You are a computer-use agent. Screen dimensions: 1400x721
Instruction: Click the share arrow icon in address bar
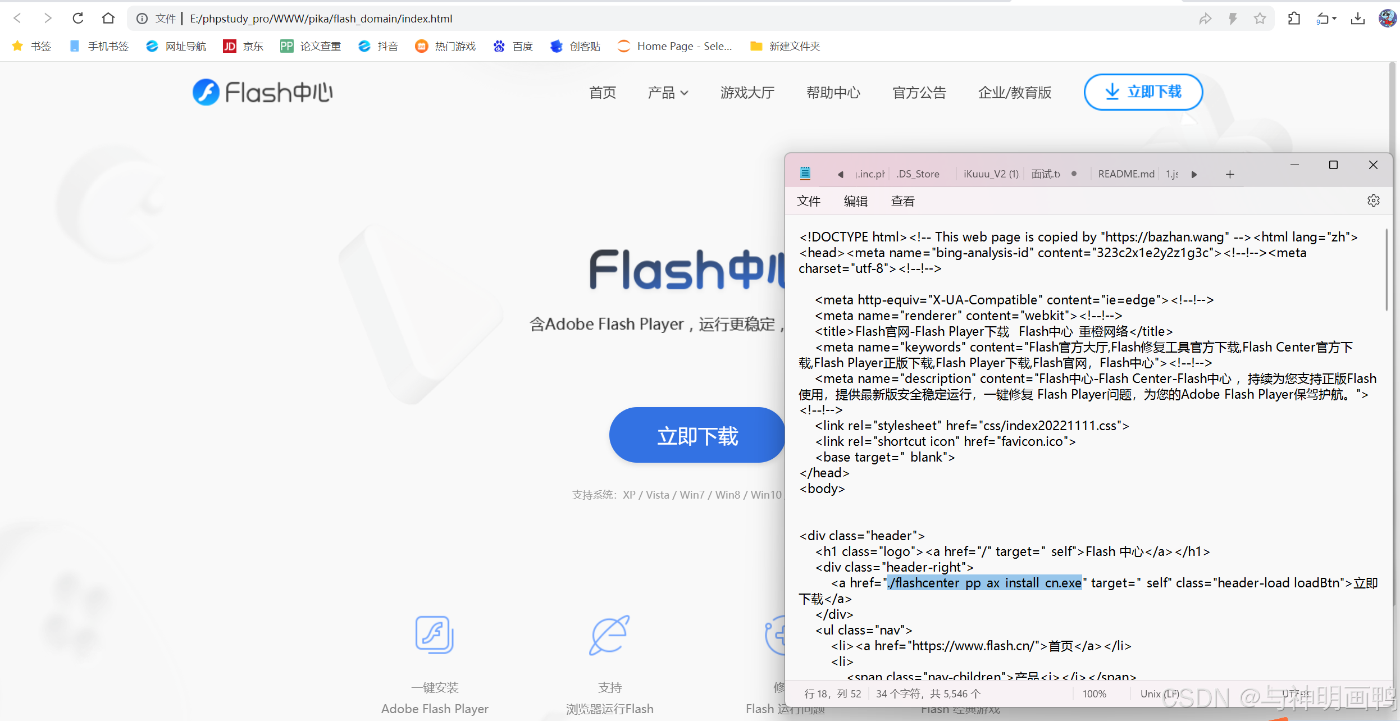(1205, 19)
